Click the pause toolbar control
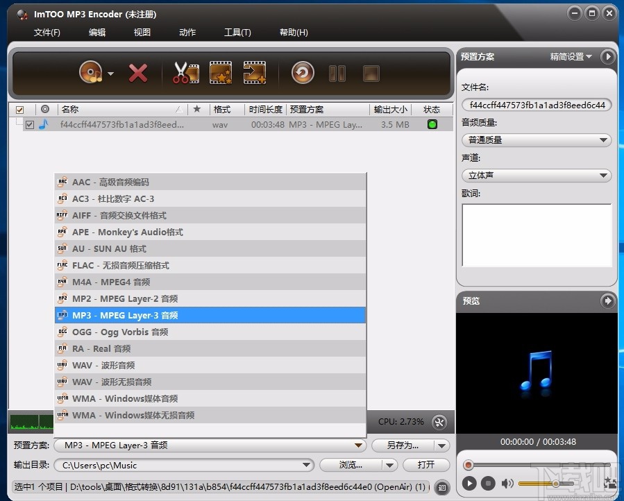The width and height of the screenshot is (624, 501). click(x=337, y=72)
